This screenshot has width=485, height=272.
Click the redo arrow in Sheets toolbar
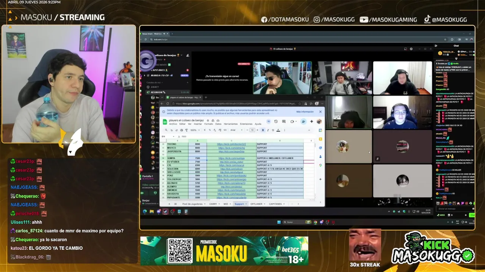(176, 130)
